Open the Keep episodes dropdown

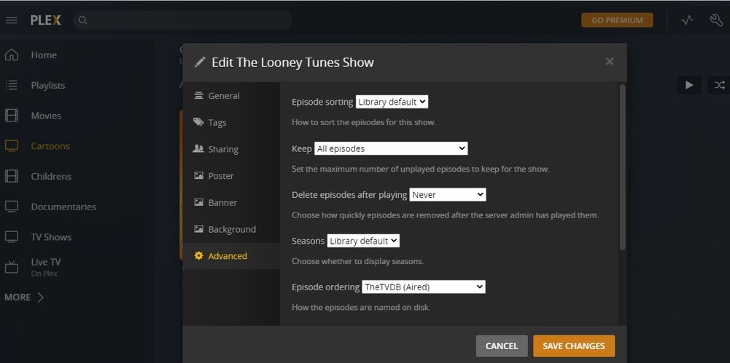pos(391,148)
